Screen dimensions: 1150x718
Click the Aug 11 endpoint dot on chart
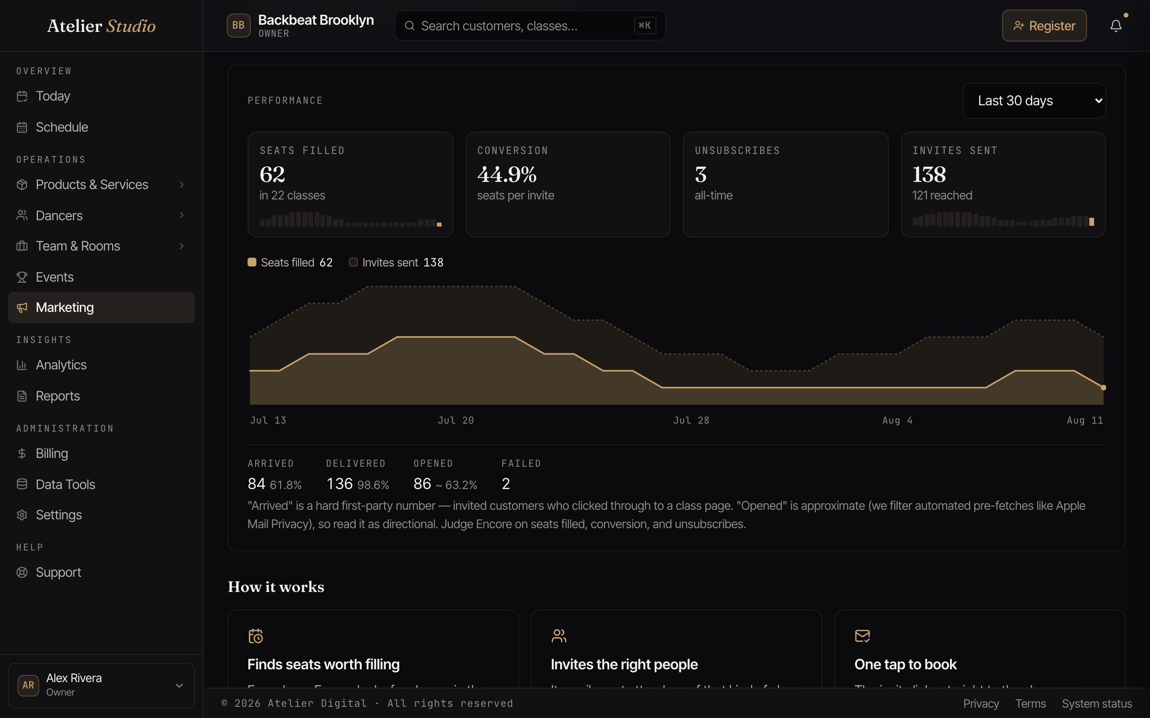coord(1103,387)
